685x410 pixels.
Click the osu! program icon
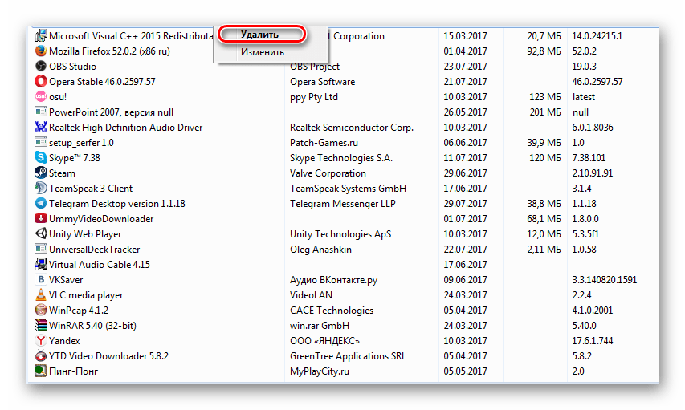coord(41,97)
